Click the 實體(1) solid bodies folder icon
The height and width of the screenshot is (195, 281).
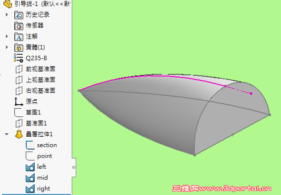click(x=19, y=47)
